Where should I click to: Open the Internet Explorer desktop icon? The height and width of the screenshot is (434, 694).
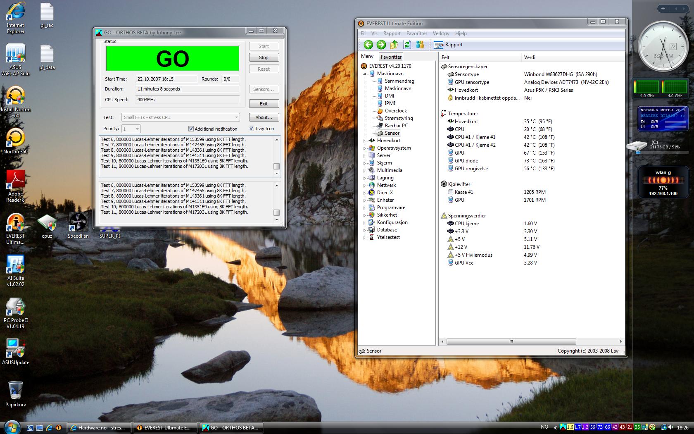(16, 18)
